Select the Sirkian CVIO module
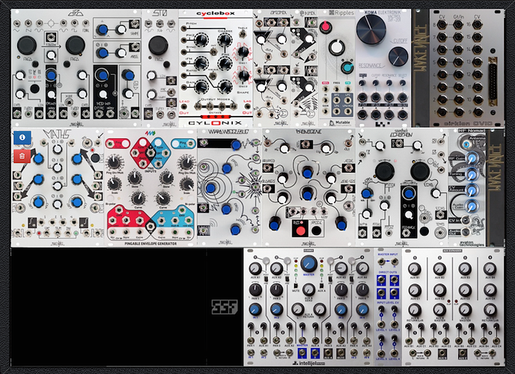Screen dimensions: 515x374 pyautogui.click(x=467, y=68)
